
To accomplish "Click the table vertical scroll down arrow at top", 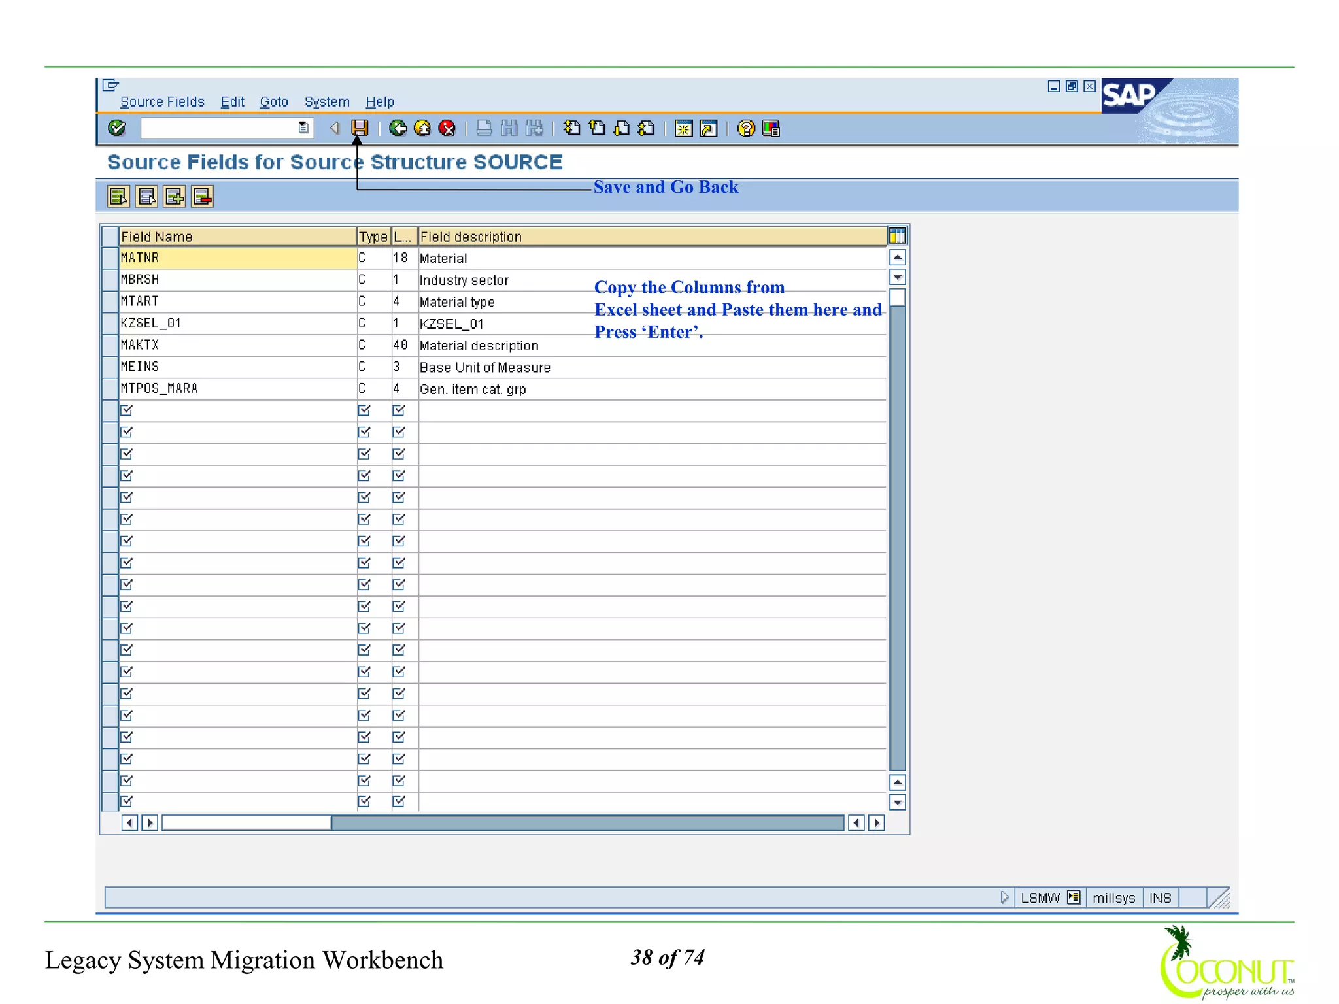I will point(898,277).
